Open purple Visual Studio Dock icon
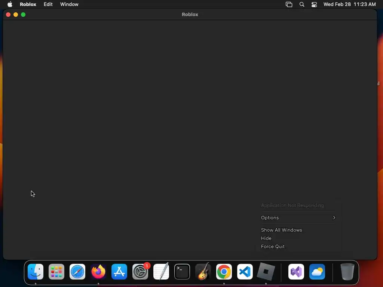Screen dimensions: 383x287 tap(296, 272)
